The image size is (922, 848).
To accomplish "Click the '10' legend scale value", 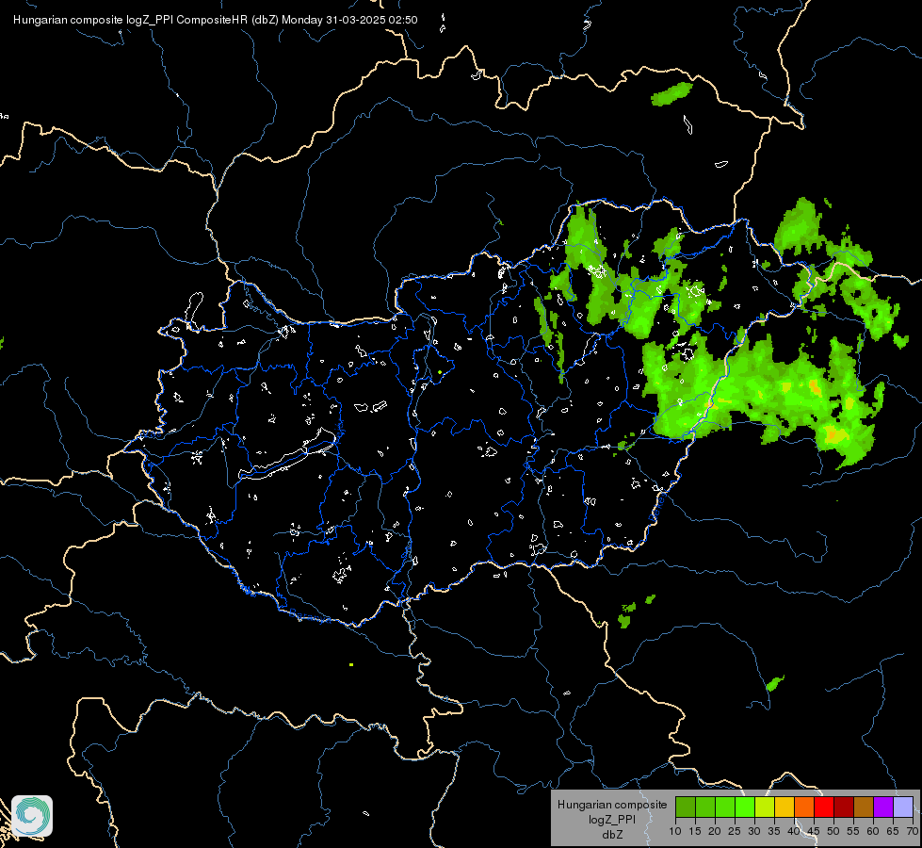I will (675, 831).
